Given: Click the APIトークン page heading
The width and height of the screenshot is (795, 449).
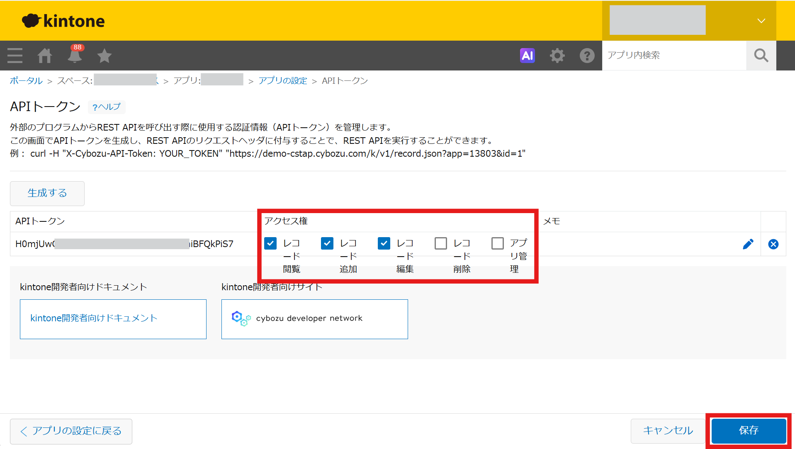Looking at the screenshot, I should click(45, 107).
